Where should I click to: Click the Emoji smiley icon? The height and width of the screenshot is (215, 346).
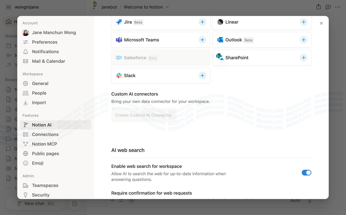pos(26,163)
